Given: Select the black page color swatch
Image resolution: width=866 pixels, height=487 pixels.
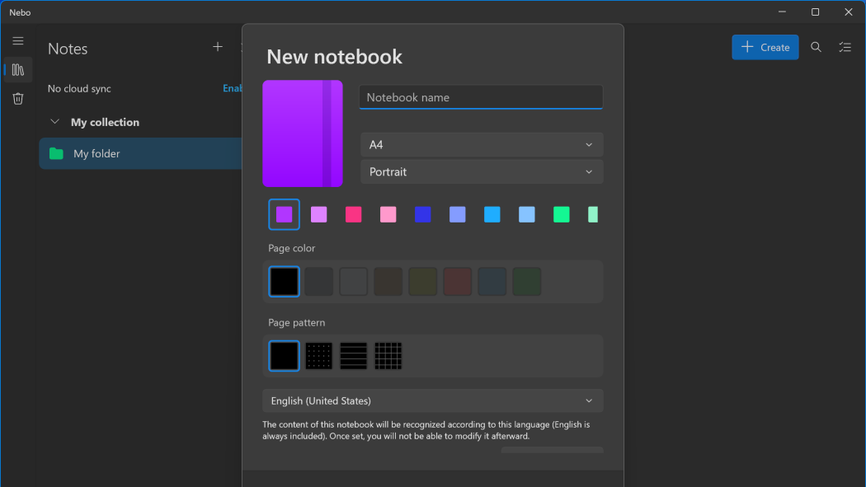Looking at the screenshot, I should [x=285, y=282].
